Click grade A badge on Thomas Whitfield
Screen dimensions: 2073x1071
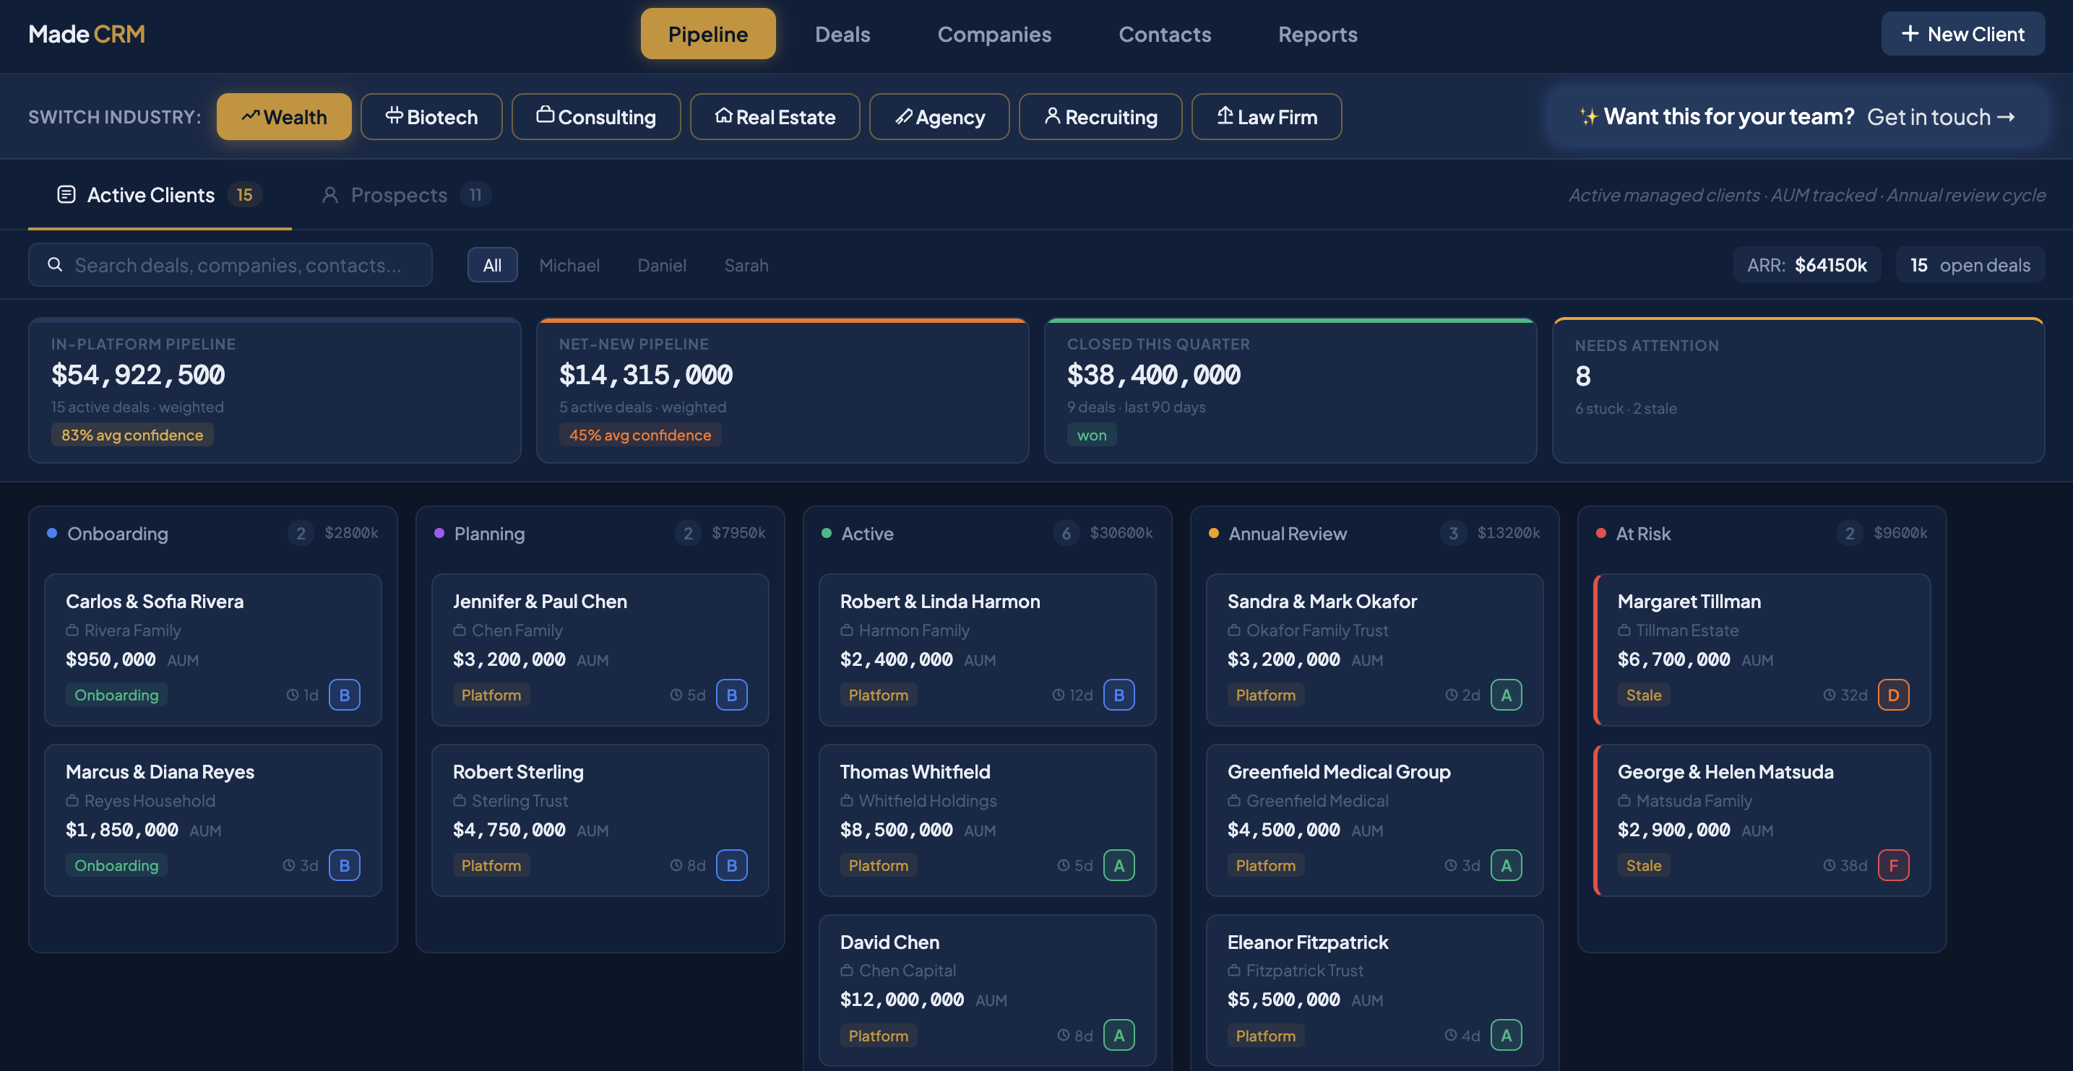(x=1119, y=865)
